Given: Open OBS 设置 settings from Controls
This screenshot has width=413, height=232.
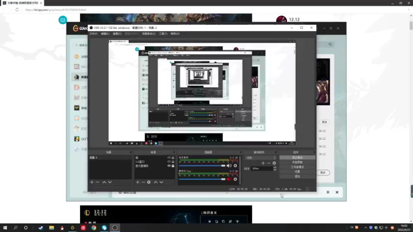Looking at the screenshot, I should [x=297, y=172].
